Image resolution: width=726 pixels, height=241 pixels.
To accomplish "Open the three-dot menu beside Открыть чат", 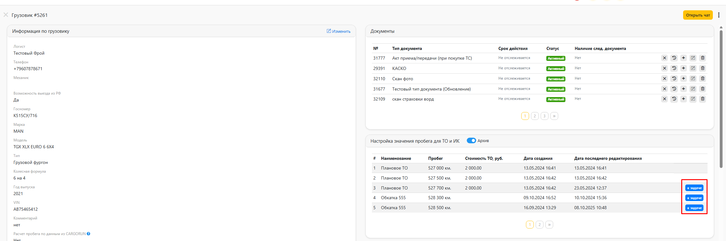I will (719, 15).
